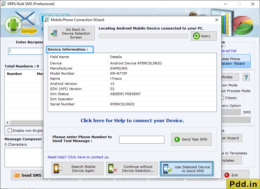Select the Manufacturer SAMSUNG row
Viewport: 260px width, 189px height.
pyautogui.click(x=132, y=68)
